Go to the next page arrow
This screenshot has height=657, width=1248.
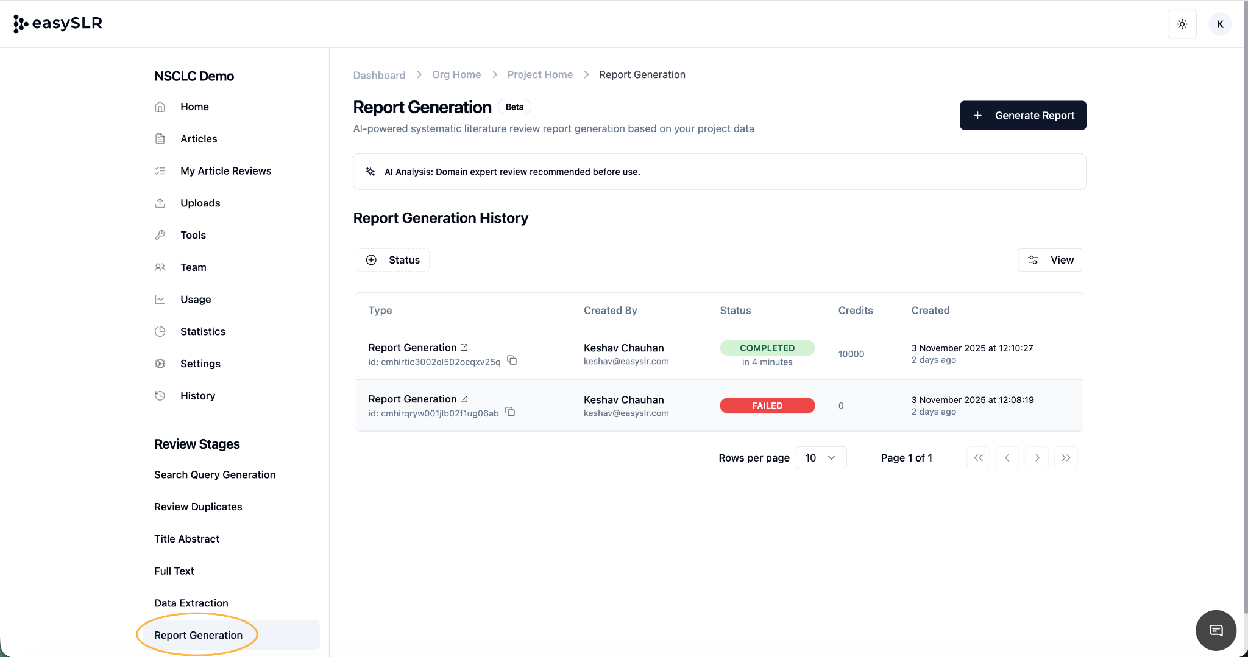1037,458
